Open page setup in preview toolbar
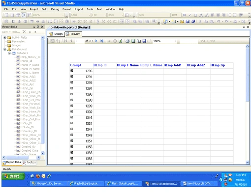The width and height of the screenshot is (251, 193). coord(139,41)
